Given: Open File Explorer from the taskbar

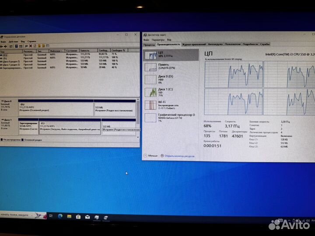Looking at the screenshot, I should coord(69,216).
